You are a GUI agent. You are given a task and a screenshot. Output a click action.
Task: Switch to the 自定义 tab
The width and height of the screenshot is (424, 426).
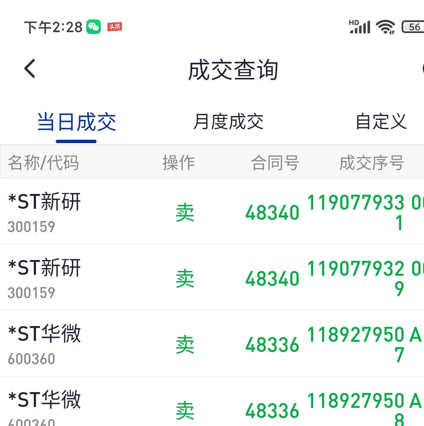pyautogui.click(x=381, y=122)
